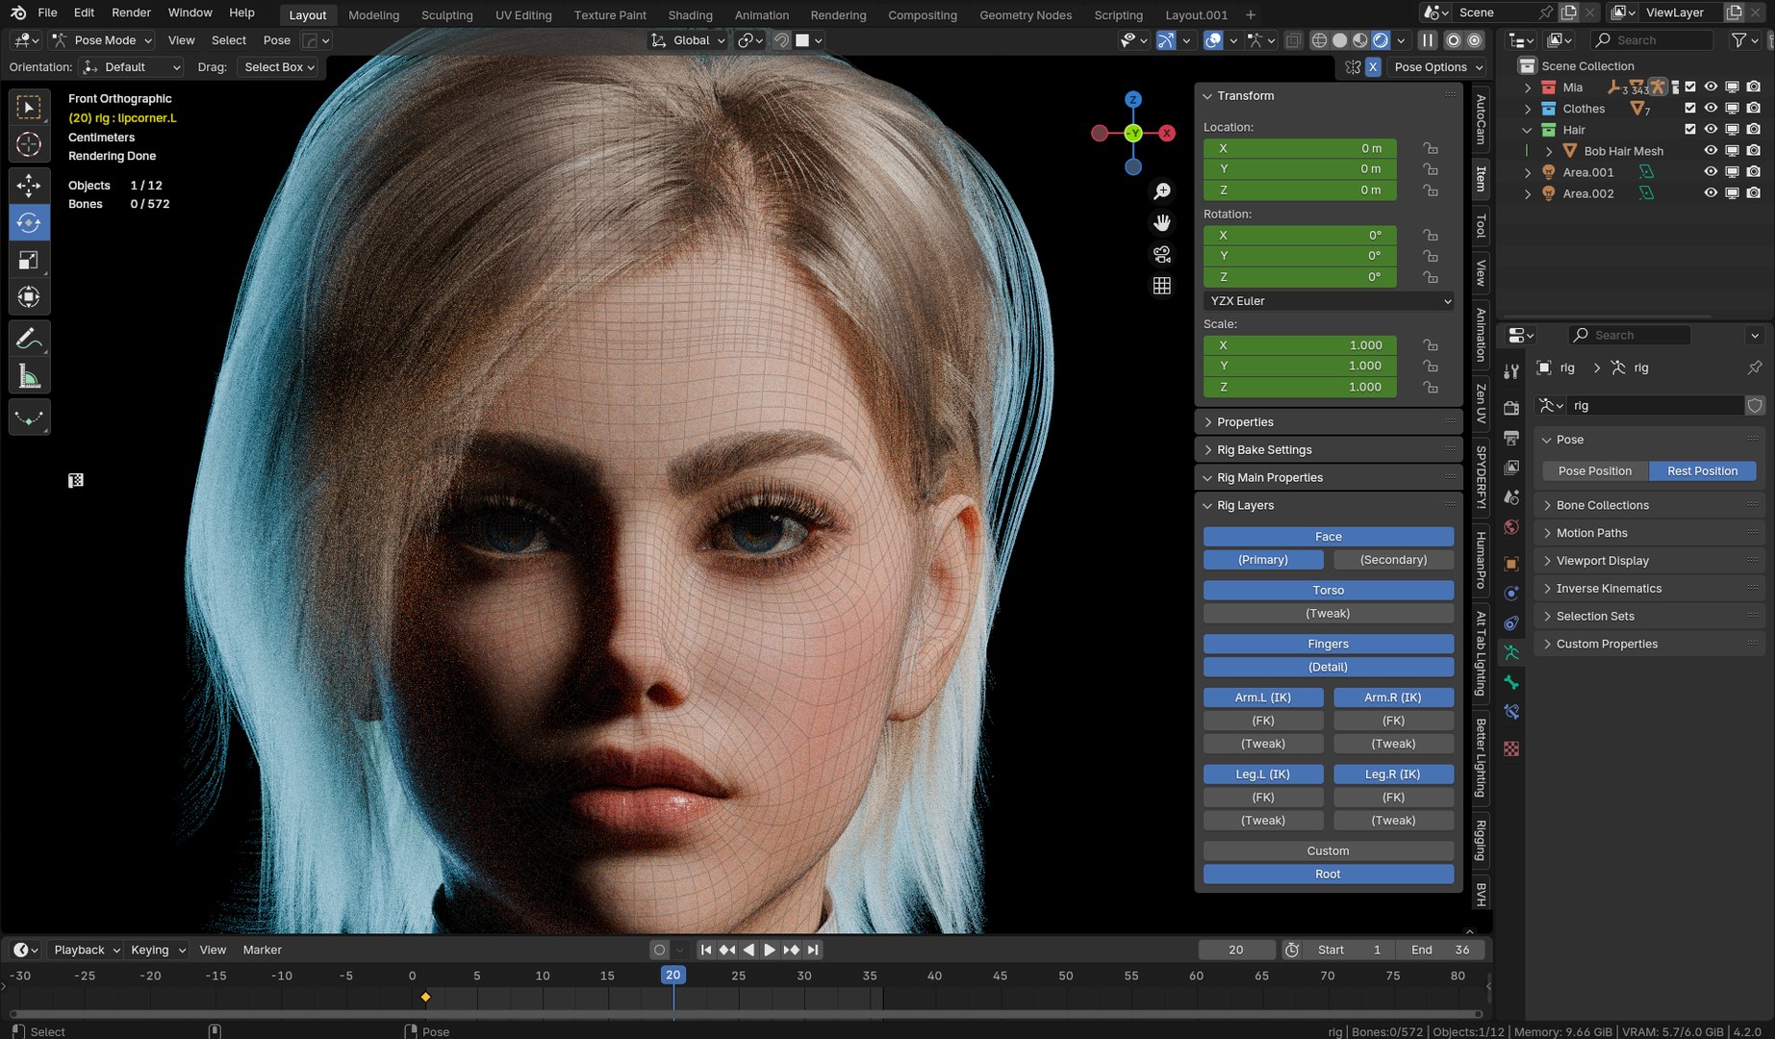Open Pose Options dropdown
Screen dimensions: 1775x1039
pyautogui.click(x=1437, y=67)
